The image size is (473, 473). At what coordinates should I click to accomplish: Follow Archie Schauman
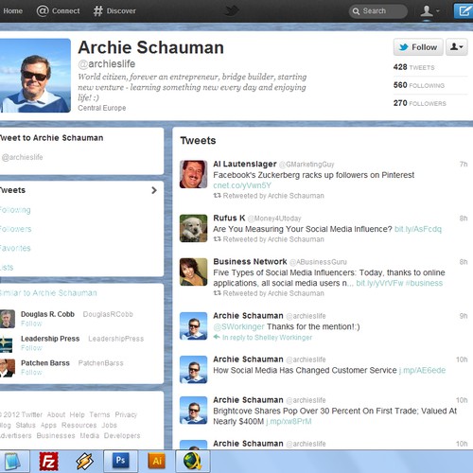point(418,47)
